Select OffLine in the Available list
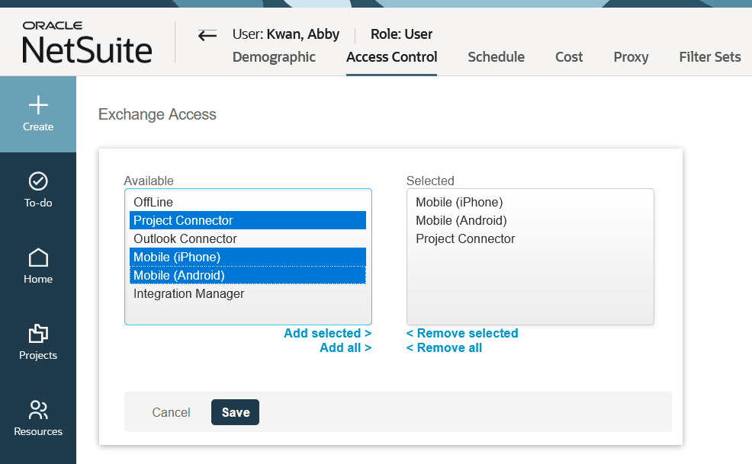The width and height of the screenshot is (752, 464). 153,202
